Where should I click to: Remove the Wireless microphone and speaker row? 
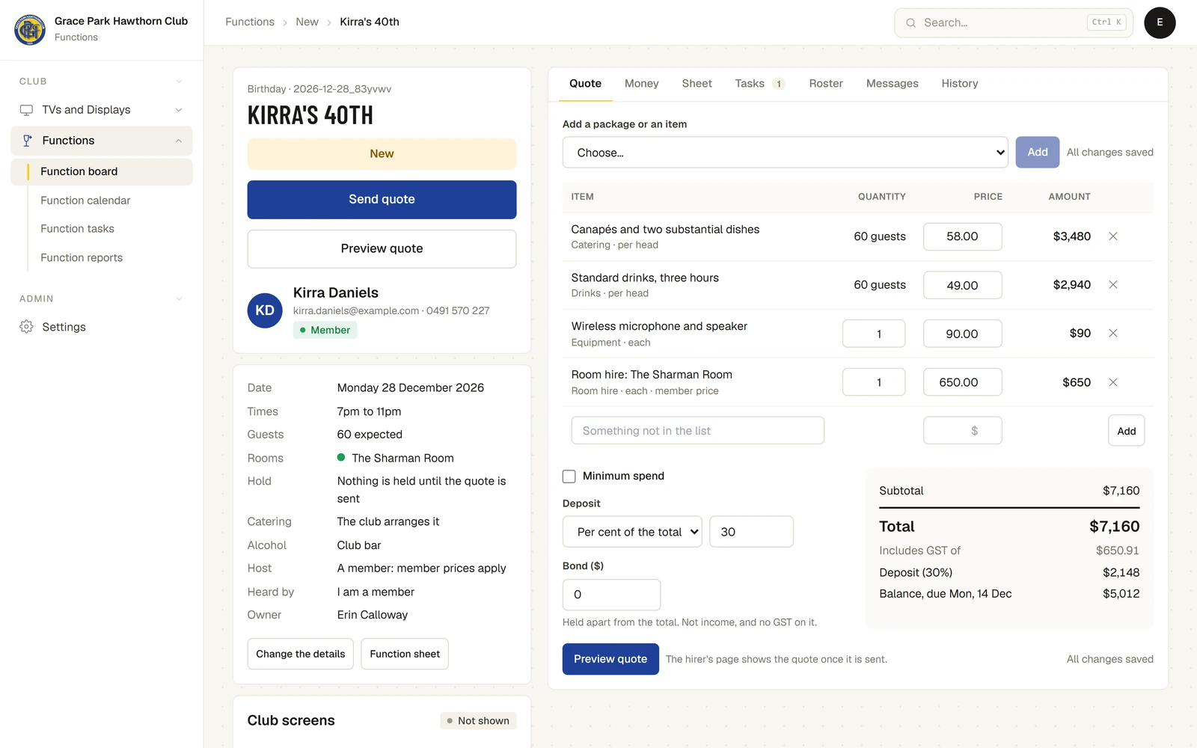coord(1113,334)
